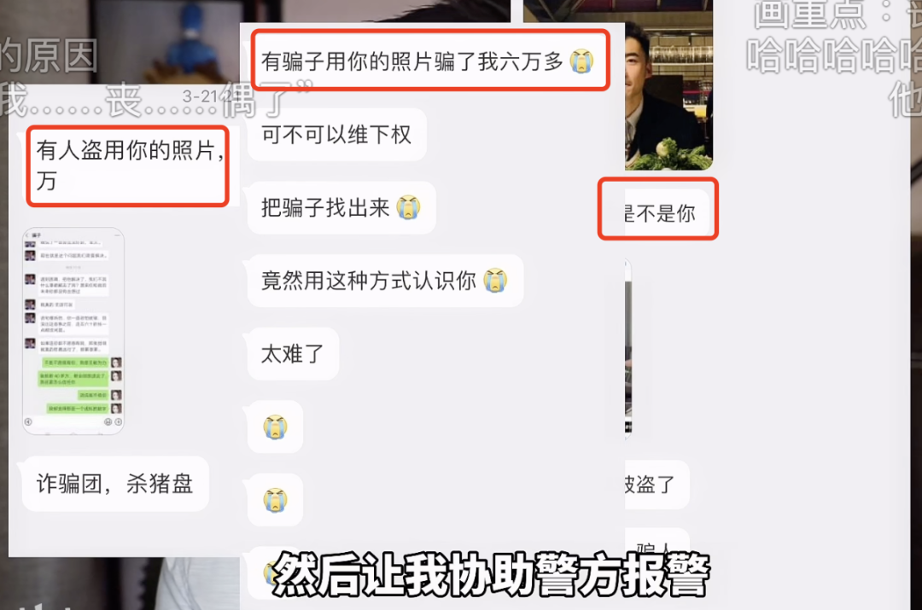922x610 pixels.
Task: Click subtitle 然后让我协助警方报警
Action: (x=492, y=574)
